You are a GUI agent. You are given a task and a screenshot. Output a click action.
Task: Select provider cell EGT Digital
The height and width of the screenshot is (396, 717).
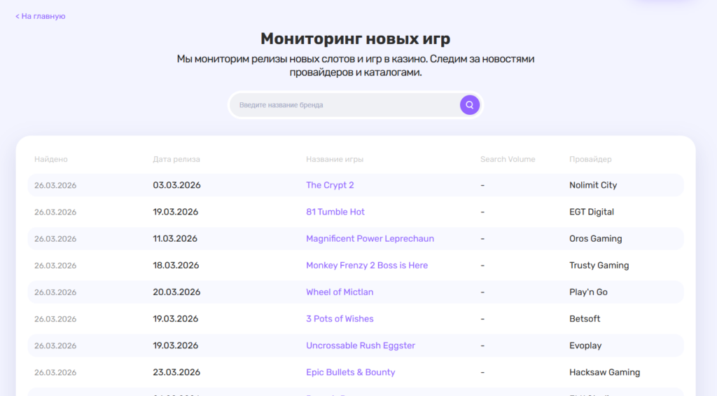(591, 212)
